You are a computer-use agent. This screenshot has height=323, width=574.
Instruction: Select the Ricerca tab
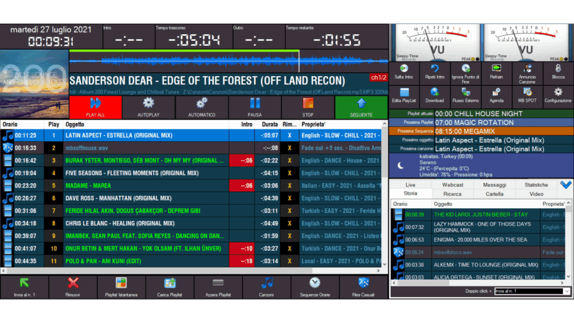tap(452, 194)
